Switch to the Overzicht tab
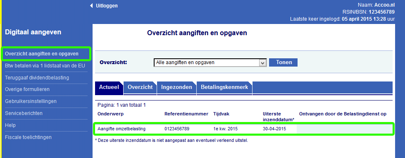The width and height of the screenshot is (405, 158). point(140,87)
